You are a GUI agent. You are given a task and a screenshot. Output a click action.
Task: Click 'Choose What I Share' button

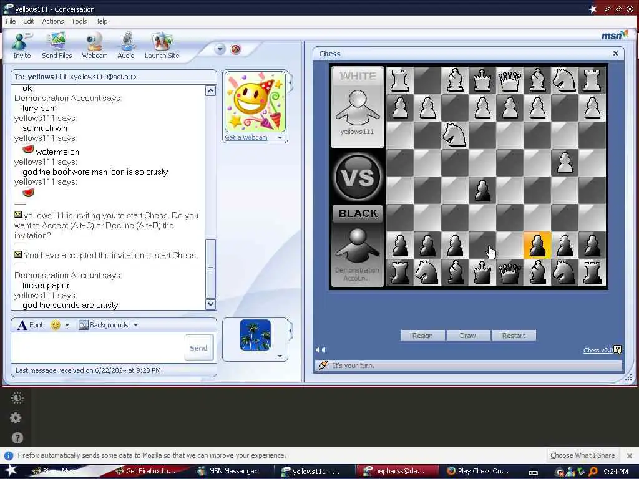(x=582, y=455)
